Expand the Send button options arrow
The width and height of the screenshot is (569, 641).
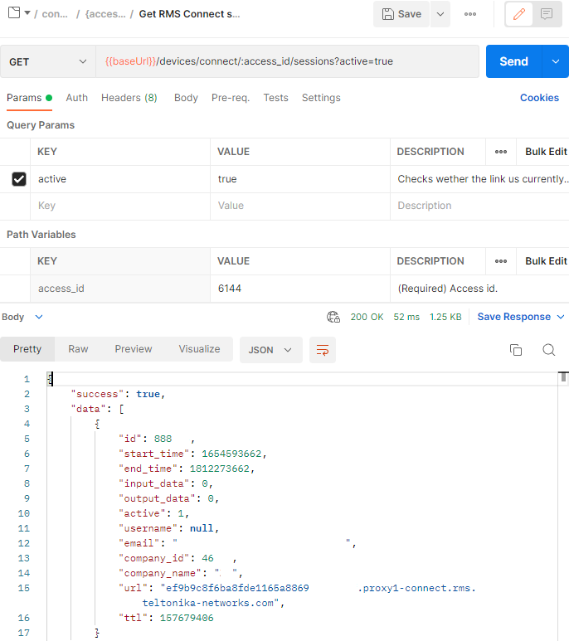(555, 62)
